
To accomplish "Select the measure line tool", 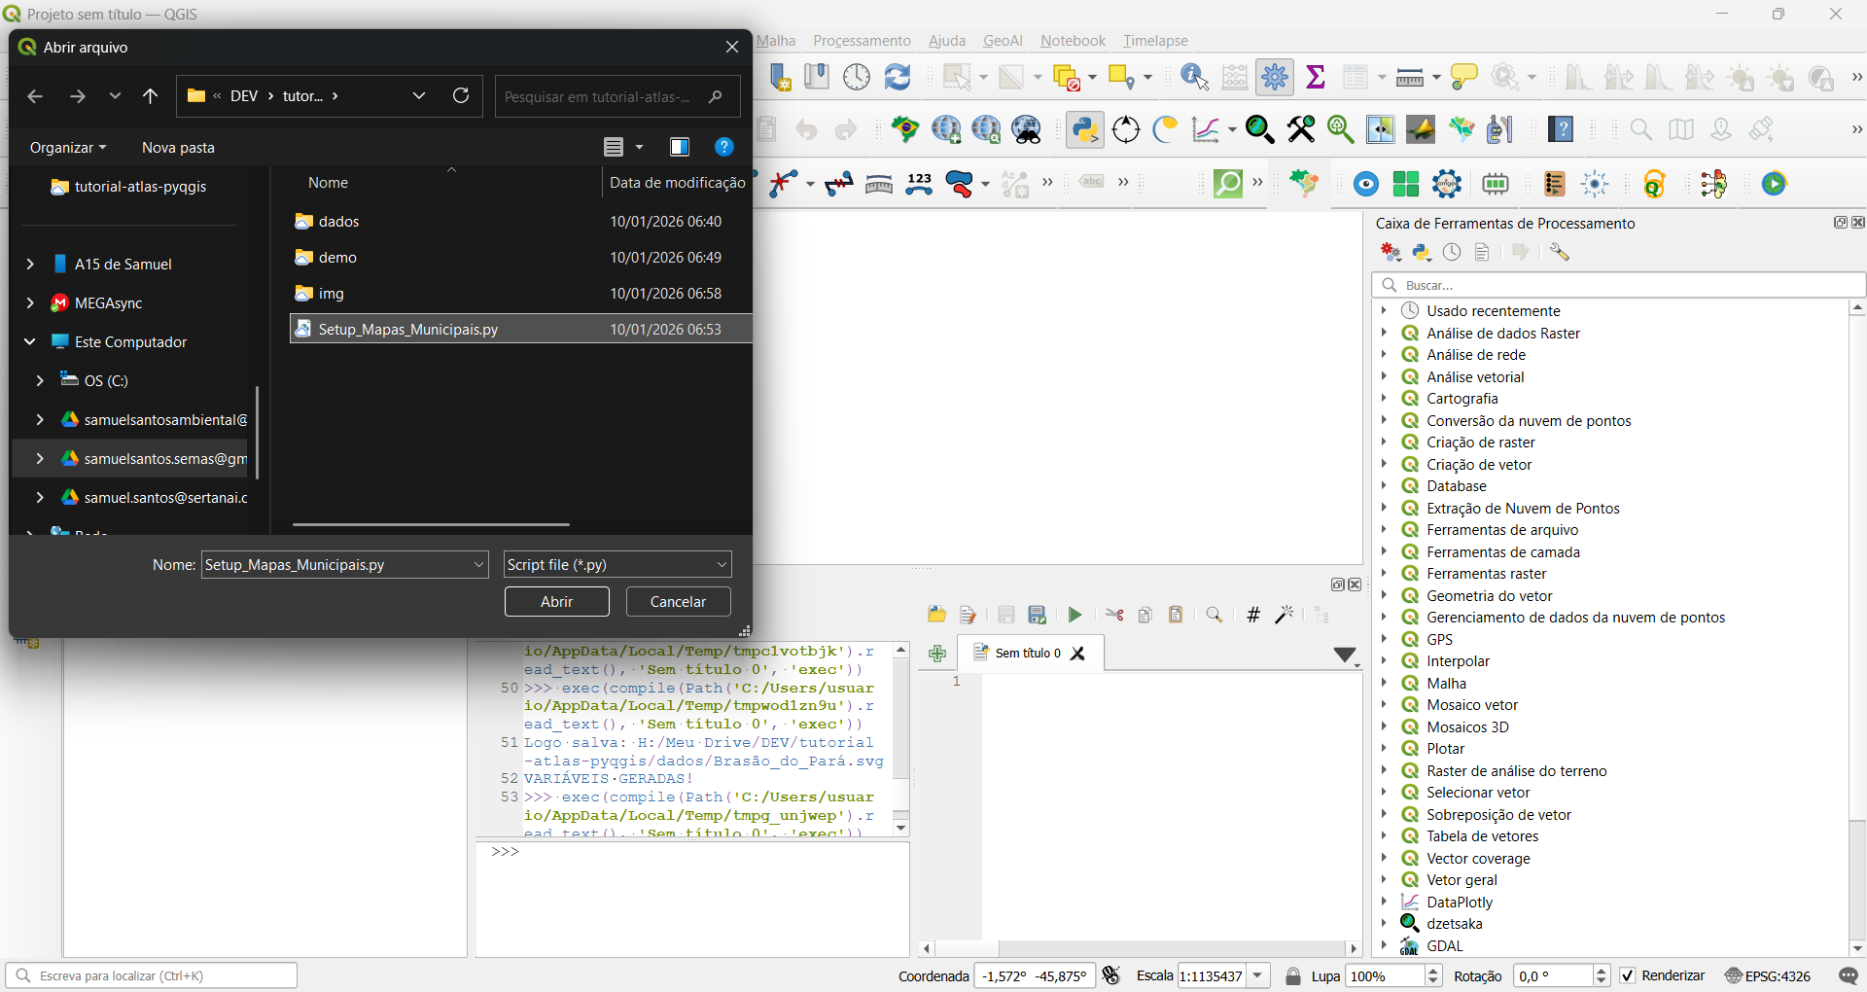I will tap(1410, 77).
